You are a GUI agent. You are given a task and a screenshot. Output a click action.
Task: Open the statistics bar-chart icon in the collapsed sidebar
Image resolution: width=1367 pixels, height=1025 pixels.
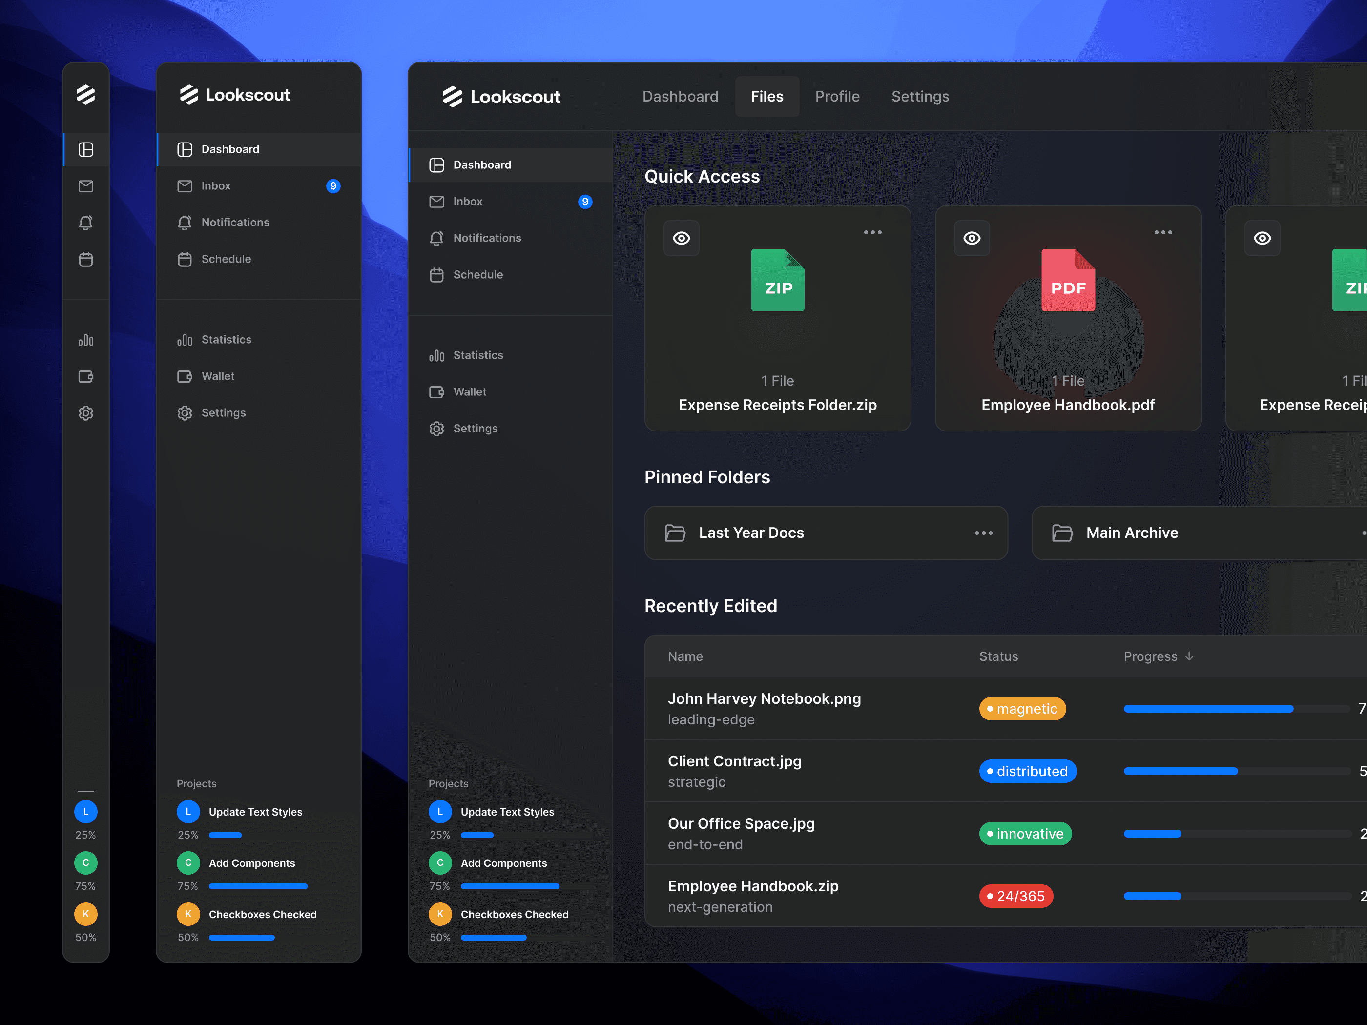pyautogui.click(x=86, y=340)
